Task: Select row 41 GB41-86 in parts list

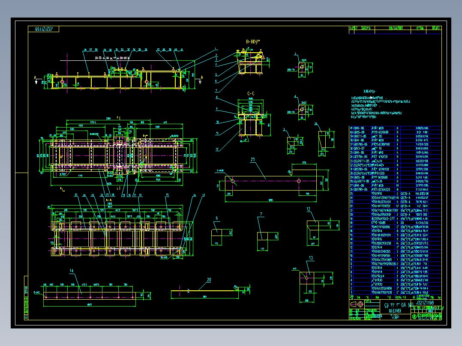Action: pyautogui.click(x=395, y=128)
